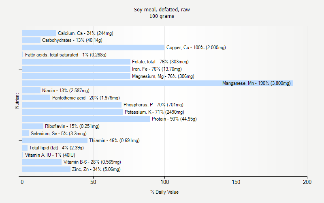Click the 100 tick label on x-axis
Image resolution: width=324 pixels, height=203 pixels.
point(164,183)
